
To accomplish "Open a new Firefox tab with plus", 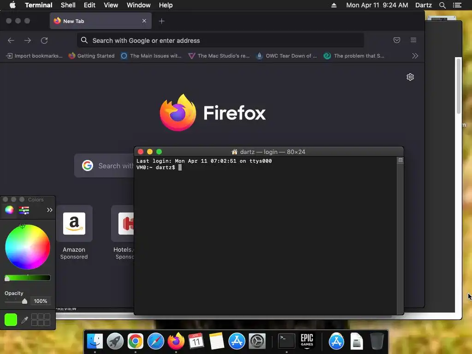I will 162,21.
